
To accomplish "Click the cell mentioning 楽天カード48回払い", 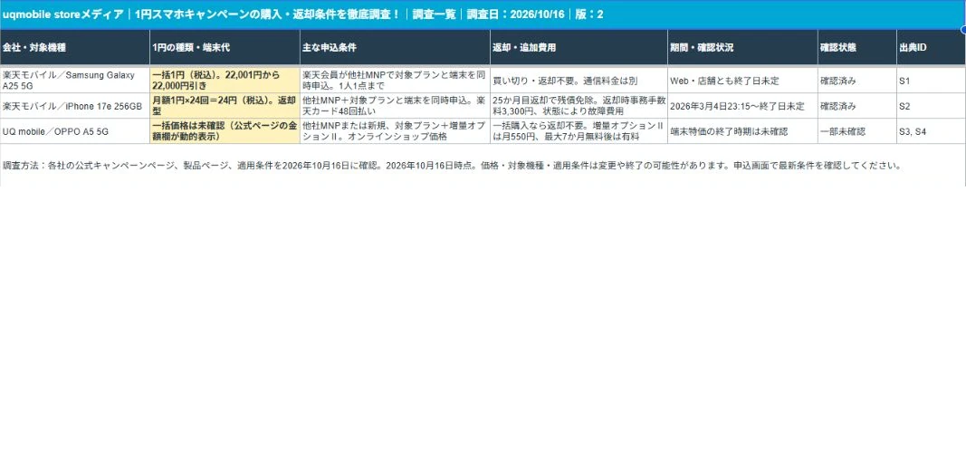I will pyautogui.click(x=395, y=106).
